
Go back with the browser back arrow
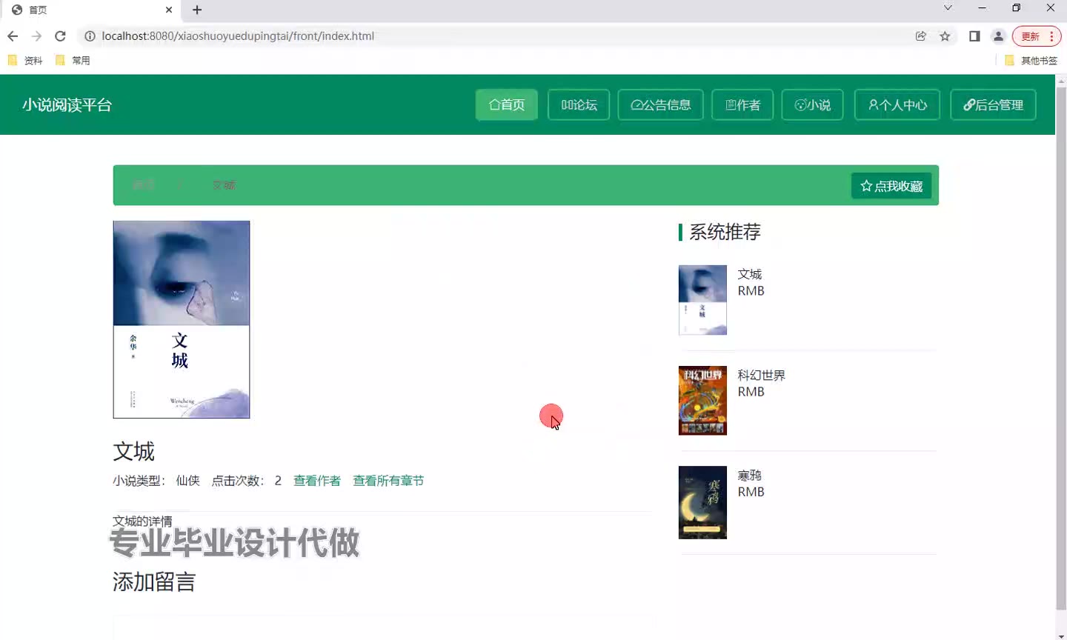point(13,36)
